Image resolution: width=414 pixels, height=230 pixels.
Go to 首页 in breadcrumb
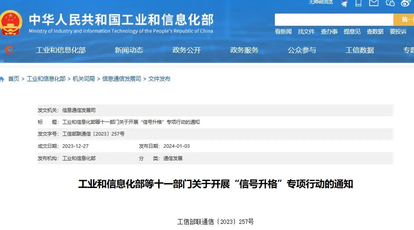14,79
